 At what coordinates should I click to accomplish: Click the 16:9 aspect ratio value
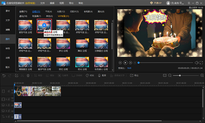coord(129,68)
